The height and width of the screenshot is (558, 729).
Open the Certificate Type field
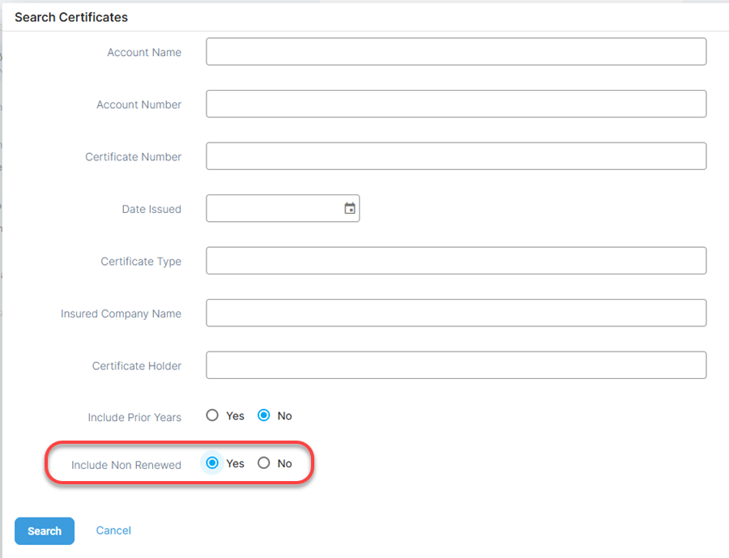pyautogui.click(x=456, y=261)
